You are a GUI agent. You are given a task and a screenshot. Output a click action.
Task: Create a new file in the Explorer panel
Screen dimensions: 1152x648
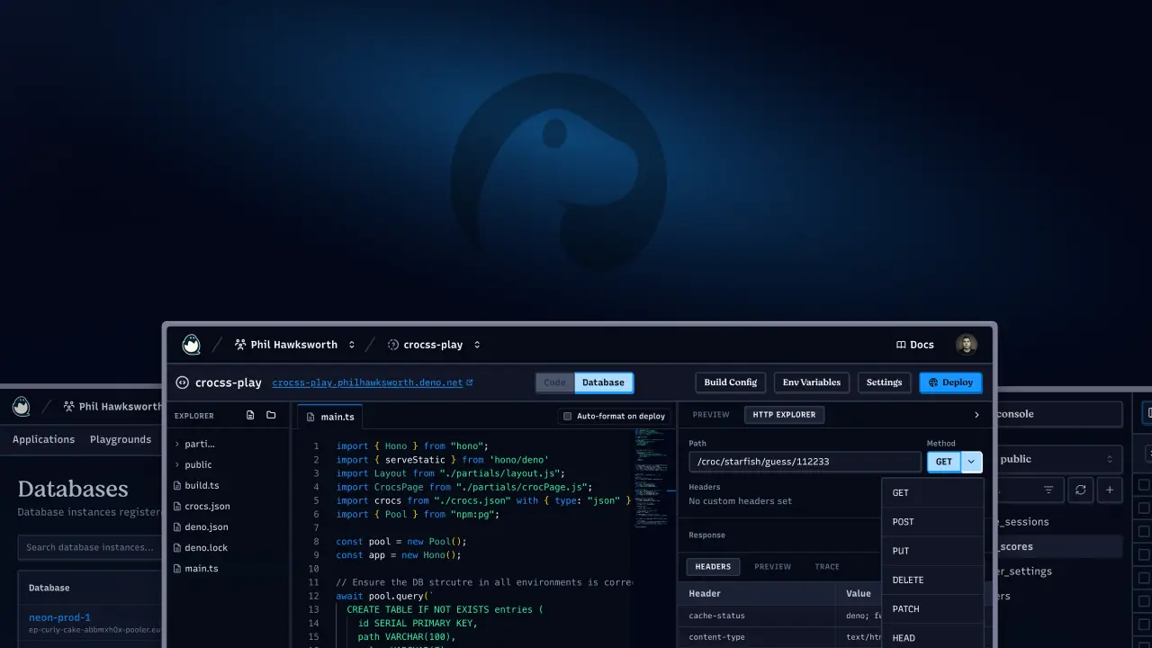coord(250,414)
